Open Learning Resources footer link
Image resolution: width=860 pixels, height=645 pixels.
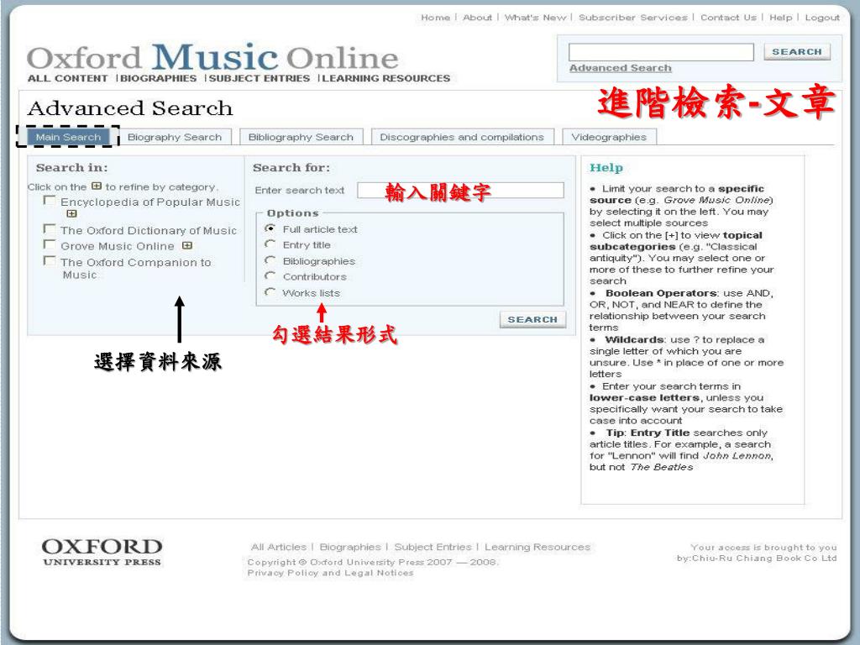click(x=537, y=547)
